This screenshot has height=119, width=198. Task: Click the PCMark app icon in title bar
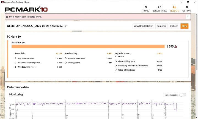pos(2,2)
